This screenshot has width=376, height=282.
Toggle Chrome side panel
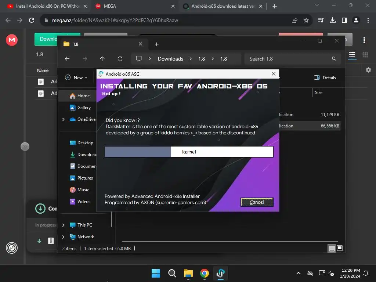[x=344, y=20]
